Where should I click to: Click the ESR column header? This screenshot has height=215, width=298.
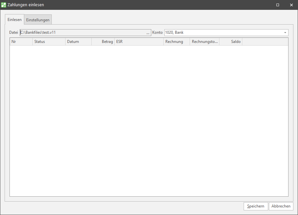pos(139,42)
